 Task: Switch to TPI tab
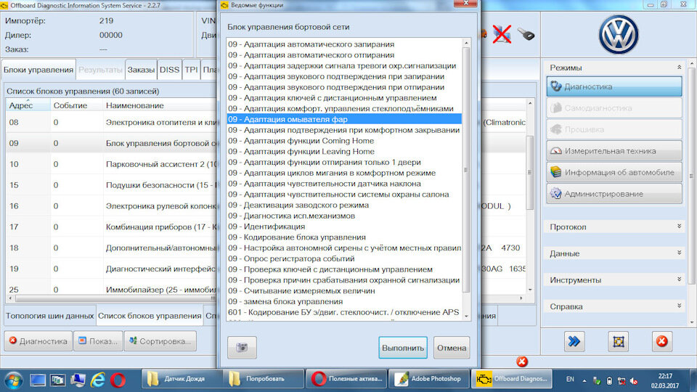pyautogui.click(x=191, y=70)
